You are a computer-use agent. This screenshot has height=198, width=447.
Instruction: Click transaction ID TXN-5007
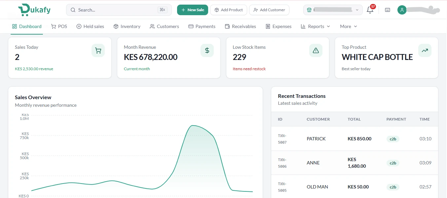(282, 139)
